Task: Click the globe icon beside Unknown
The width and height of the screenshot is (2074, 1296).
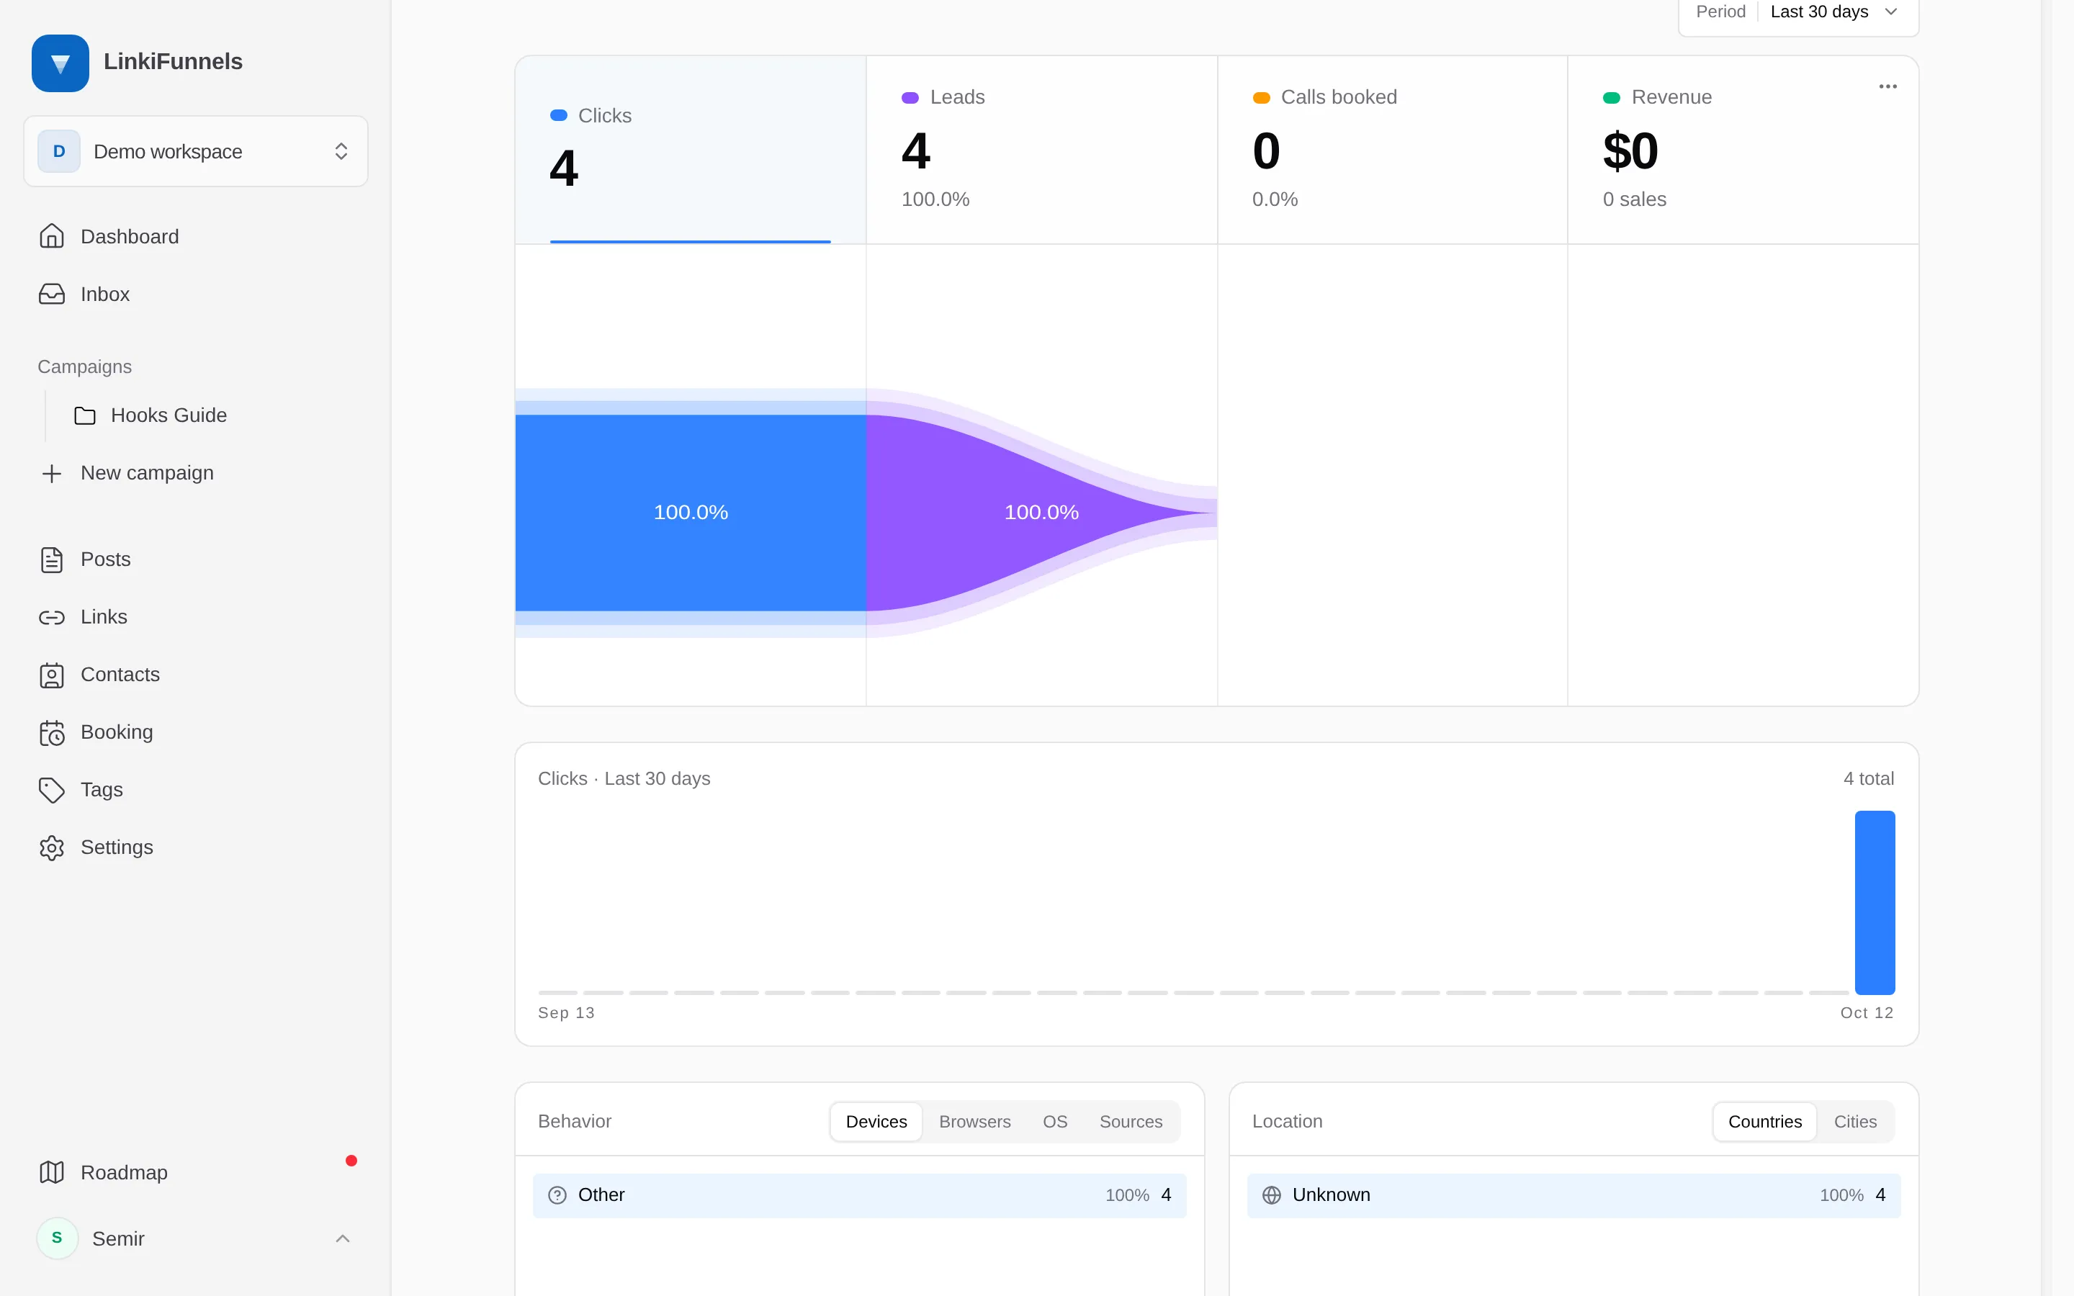Action: tap(1271, 1195)
